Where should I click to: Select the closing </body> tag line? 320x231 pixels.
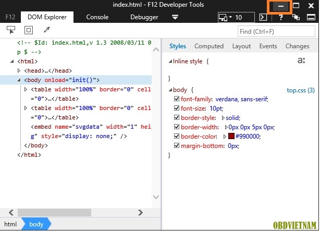click(x=36, y=145)
